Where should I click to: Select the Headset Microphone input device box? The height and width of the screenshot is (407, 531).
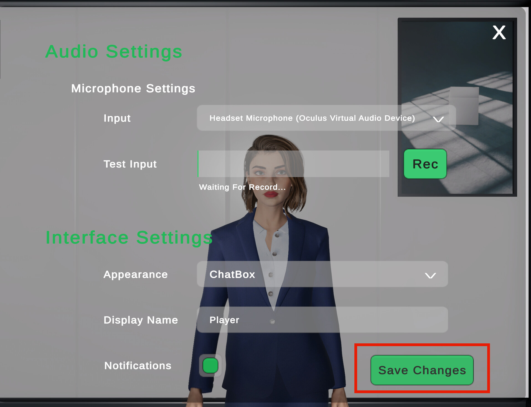tap(326, 118)
